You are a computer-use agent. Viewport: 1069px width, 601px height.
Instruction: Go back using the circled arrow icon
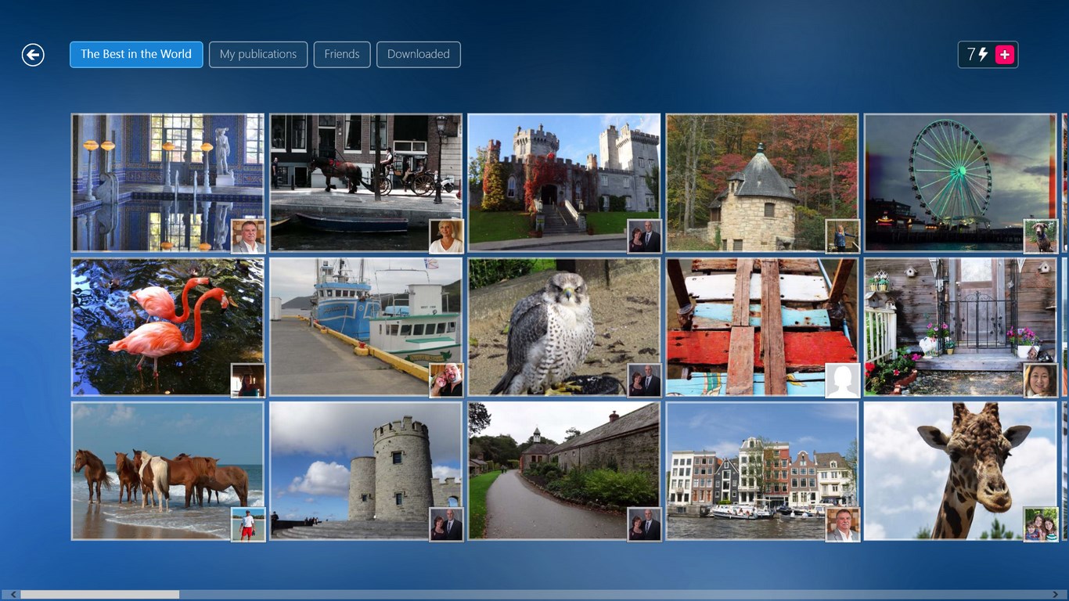(x=33, y=55)
